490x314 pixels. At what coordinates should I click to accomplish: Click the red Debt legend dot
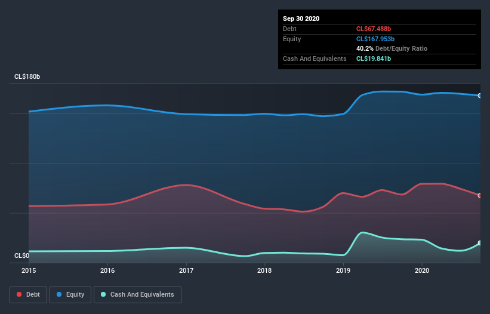(19, 294)
